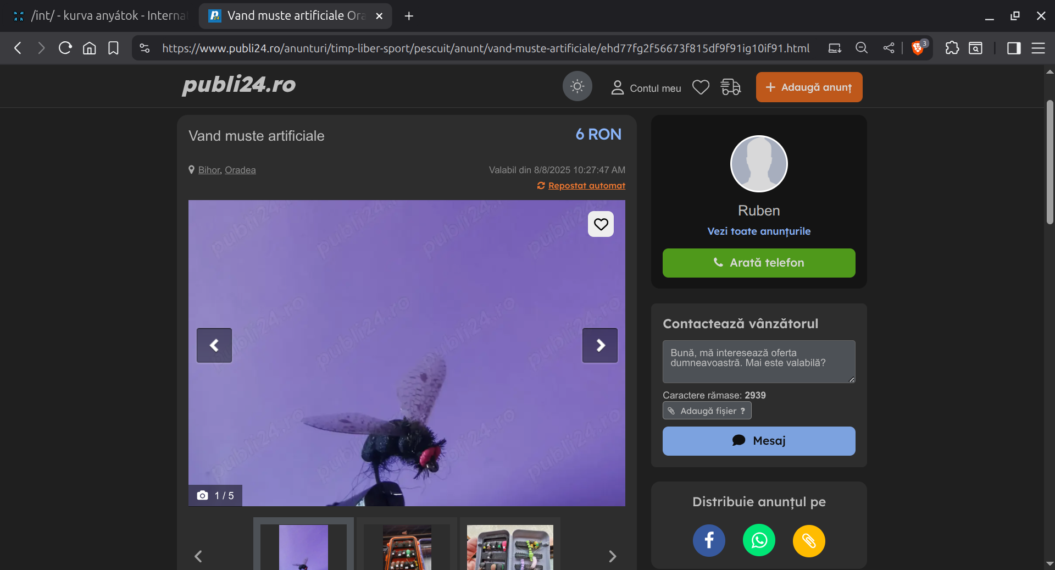Image resolution: width=1055 pixels, height=570 pixels.
Task: Click Adaugă fișier attachment button
Action: tap(707, 411)
